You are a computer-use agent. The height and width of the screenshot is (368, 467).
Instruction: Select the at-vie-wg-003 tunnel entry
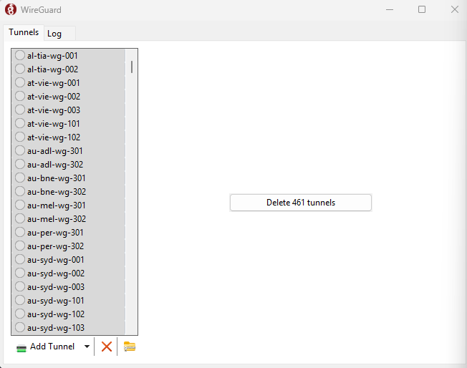point(54,110)
